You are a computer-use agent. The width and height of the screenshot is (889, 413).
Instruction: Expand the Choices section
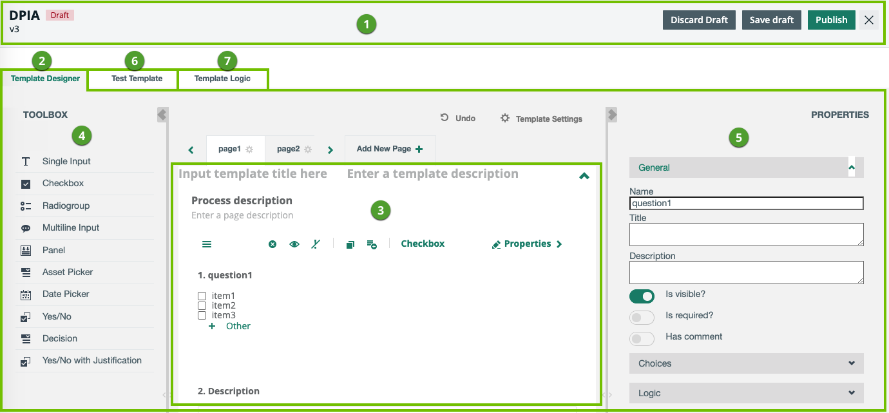coord(746,363)
